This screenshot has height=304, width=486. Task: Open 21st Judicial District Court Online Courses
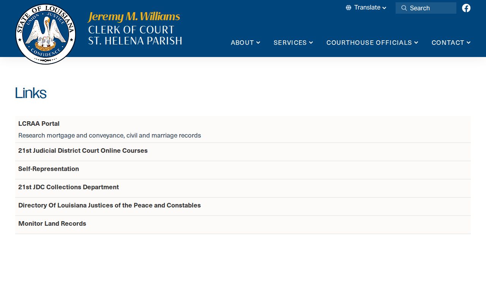(x=83, y=150)
